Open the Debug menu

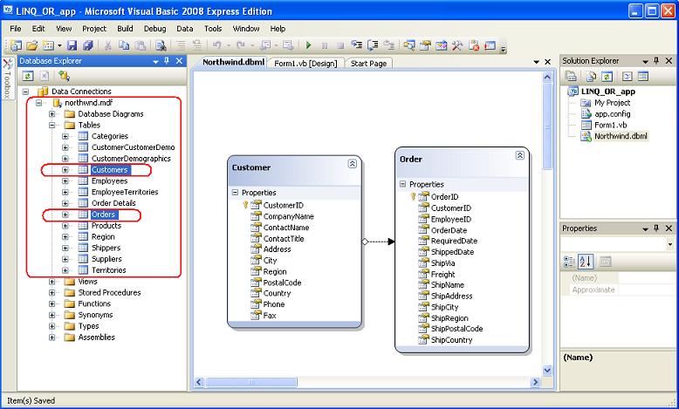coord(154,29)
